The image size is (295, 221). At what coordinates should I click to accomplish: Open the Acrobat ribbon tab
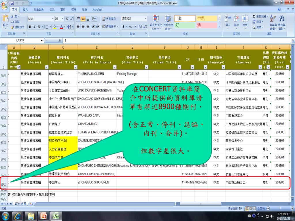(97, 9)
